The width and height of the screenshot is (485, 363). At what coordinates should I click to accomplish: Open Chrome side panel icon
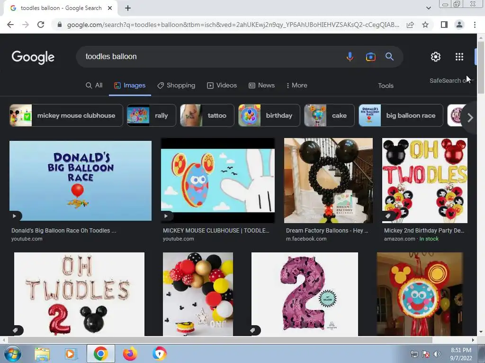(444, 25)
